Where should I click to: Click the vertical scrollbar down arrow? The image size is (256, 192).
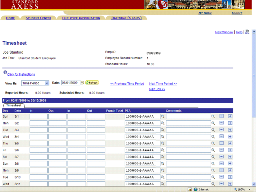[254, 183]
